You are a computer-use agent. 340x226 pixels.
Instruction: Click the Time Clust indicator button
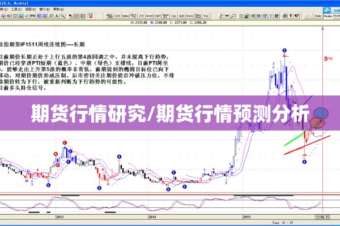click(198, 16)
